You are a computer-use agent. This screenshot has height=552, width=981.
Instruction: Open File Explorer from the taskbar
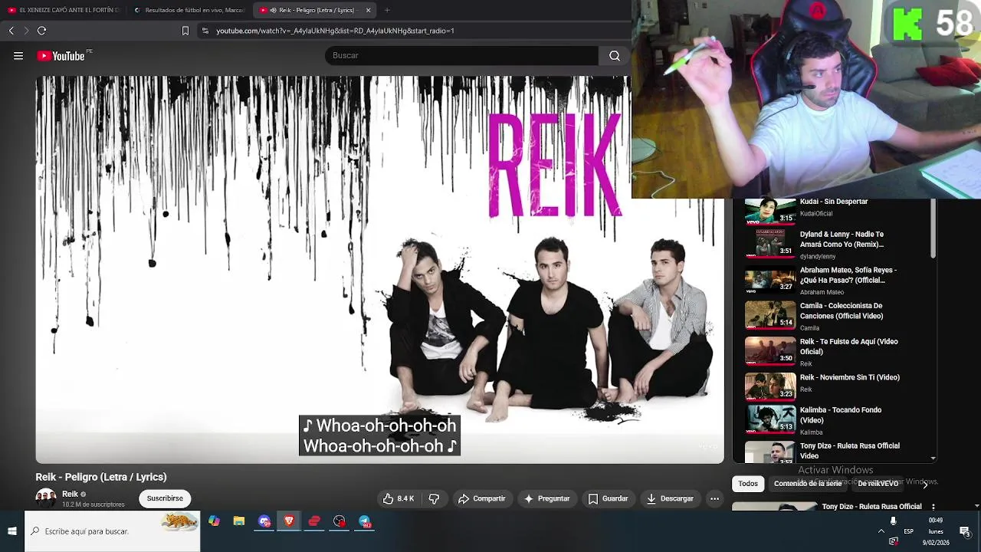[x=239, y=522]
